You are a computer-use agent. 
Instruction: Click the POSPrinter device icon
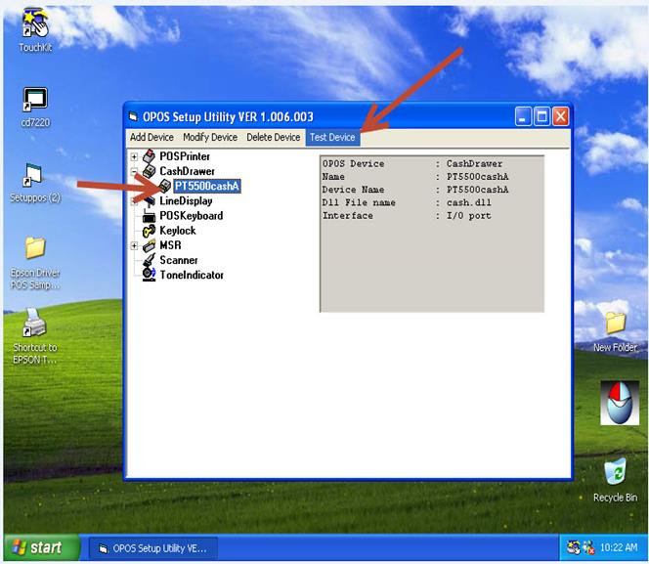pyautogui.click(x=149, y=156)
